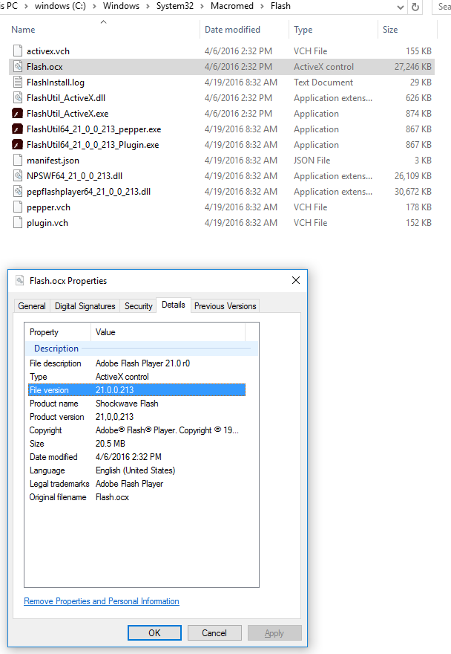Click the FlashUtil64_21_0_0_213_Plugin.exe Flash icon
The image size is (451, 654).
18,145
